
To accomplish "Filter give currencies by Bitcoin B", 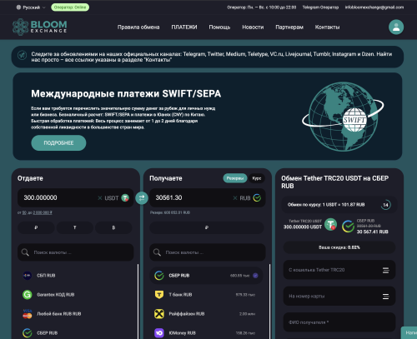I will coord(113,227).
